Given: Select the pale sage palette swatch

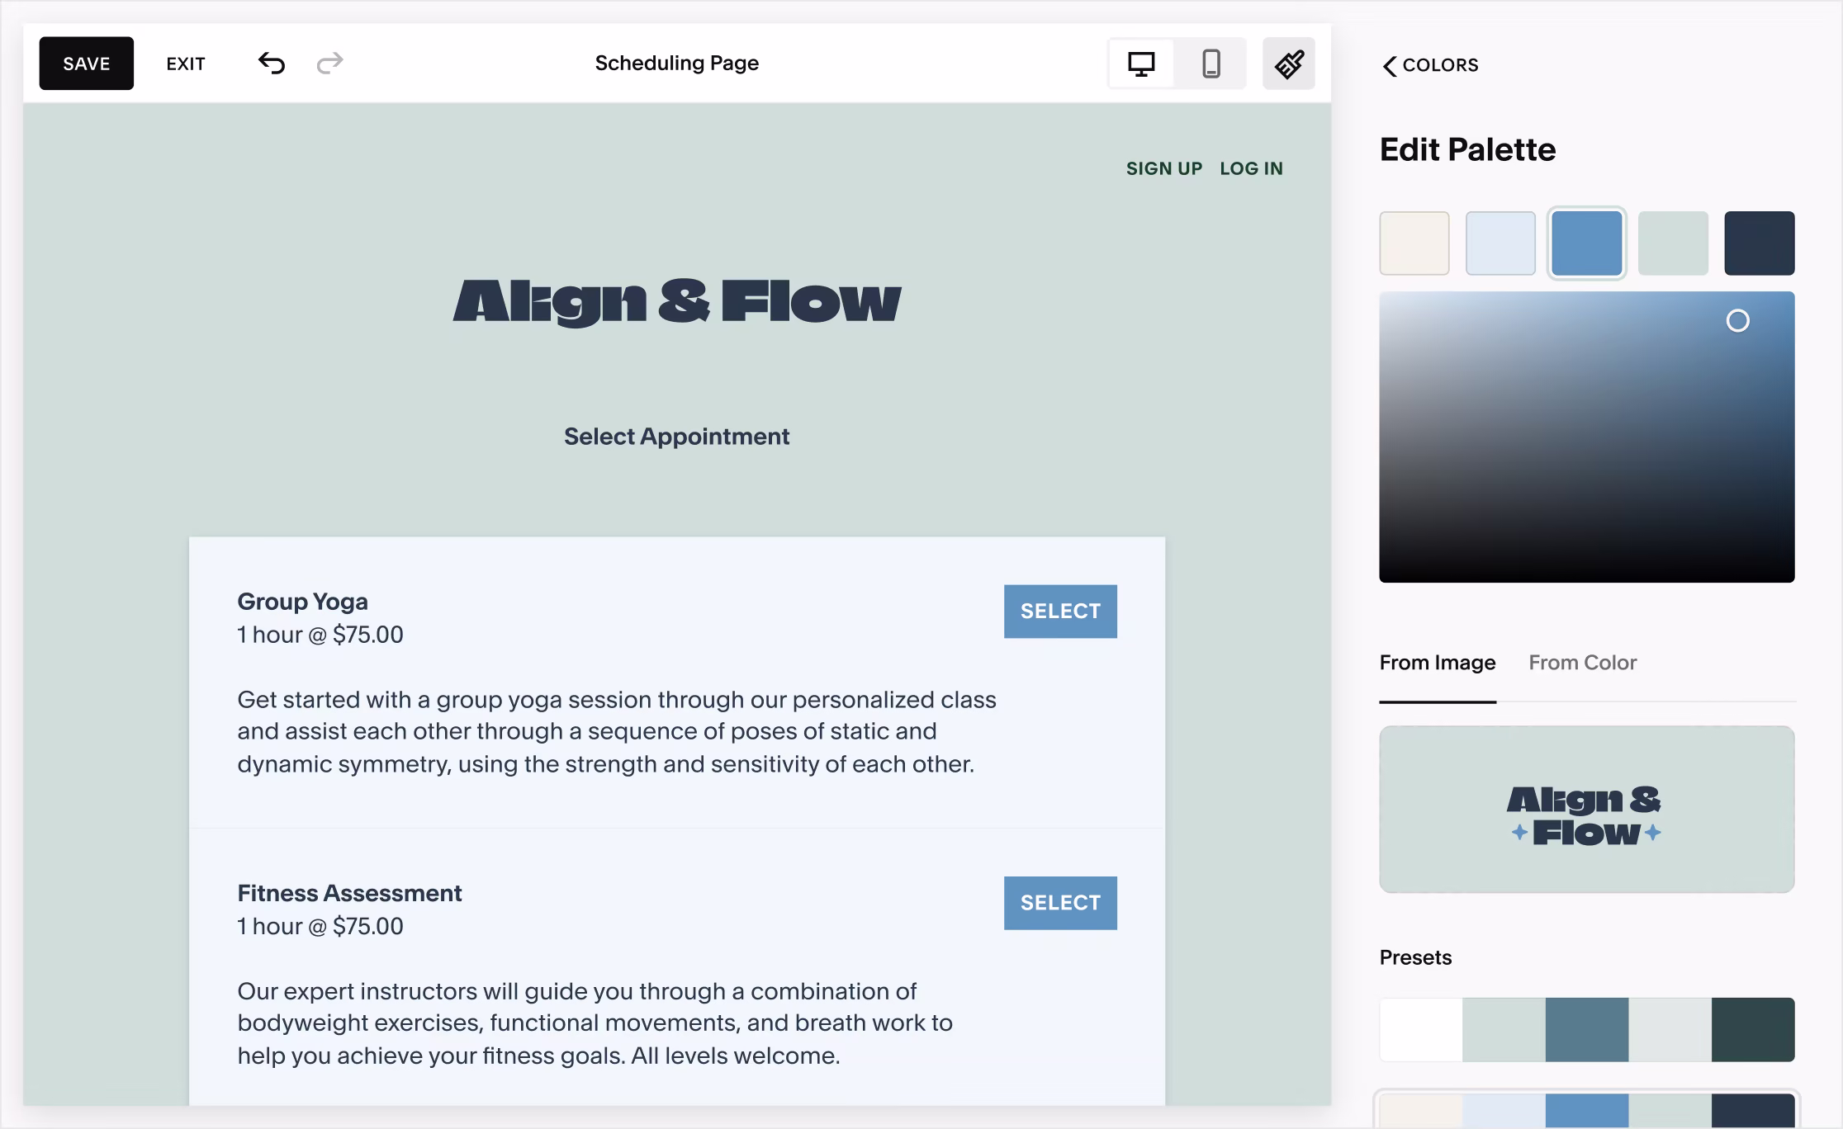Looking at the screenshot, I should coord(1673,243).
